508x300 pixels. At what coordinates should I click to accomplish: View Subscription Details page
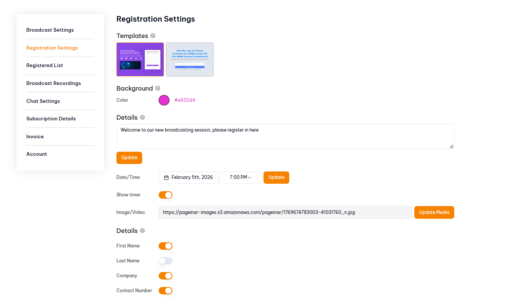(x=51, y=119)
